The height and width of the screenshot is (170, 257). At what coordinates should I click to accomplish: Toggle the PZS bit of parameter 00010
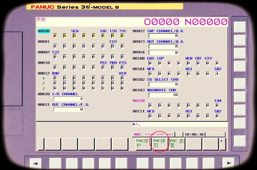pyautogui.click(x=122, y=68)
